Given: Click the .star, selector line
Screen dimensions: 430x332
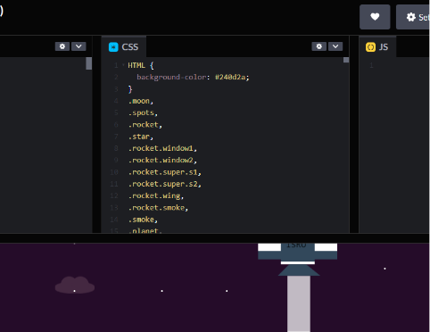Looking at the screenshot, I should (x=141, y=137).
